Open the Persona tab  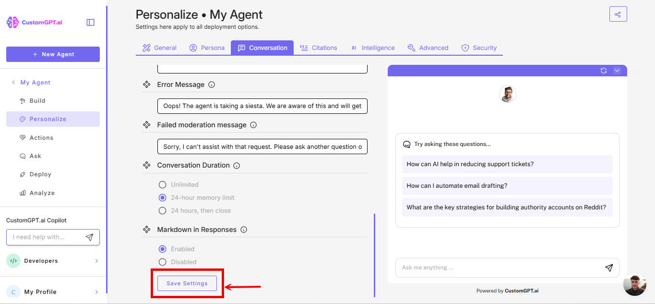tap(207, 48)
